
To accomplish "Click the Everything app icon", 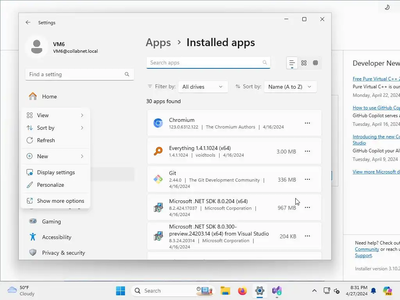I will point(158,151).
